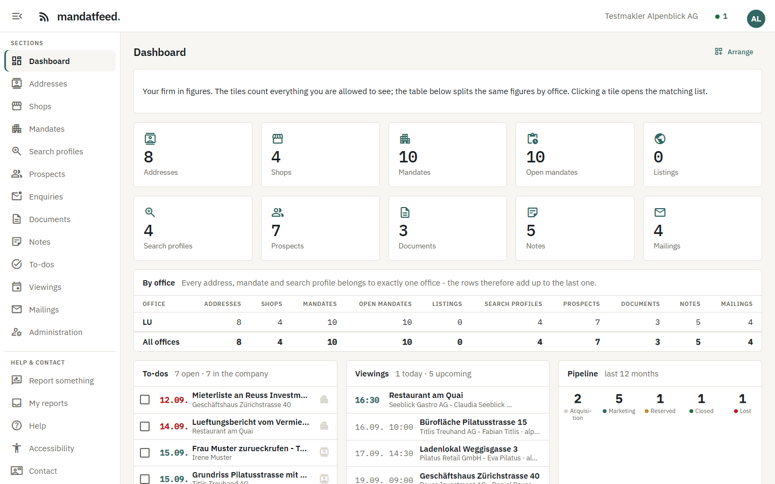Image resolution: width=775 pixels, height=484 pixels.
Task: Click contact icon on Frau Muster to-do row
Action: (x=324, y=452)
